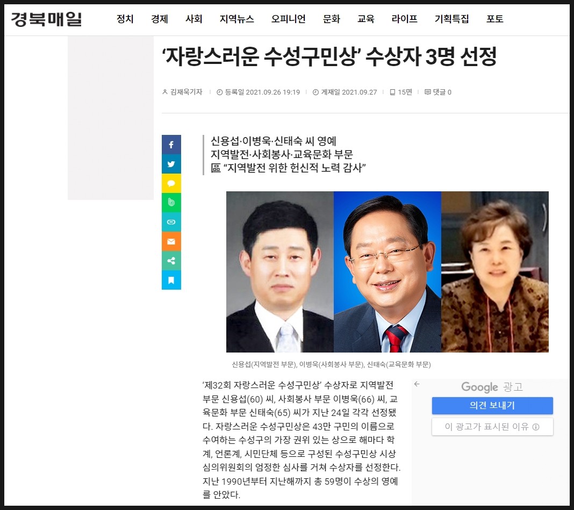Open the 기획특집 menu item

(x=452, y=19)
